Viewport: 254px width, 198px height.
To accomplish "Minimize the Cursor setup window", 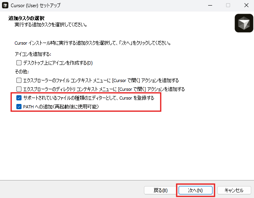I will [210, 5].
